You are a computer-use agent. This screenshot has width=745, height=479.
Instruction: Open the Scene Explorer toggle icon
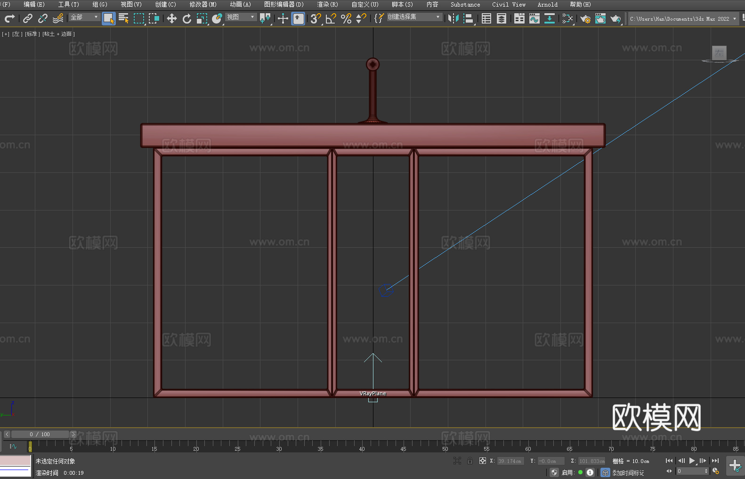(486, 18)
